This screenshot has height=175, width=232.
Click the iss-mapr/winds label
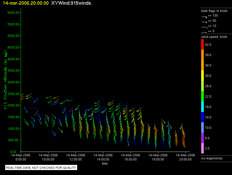[x=212, y=158]
